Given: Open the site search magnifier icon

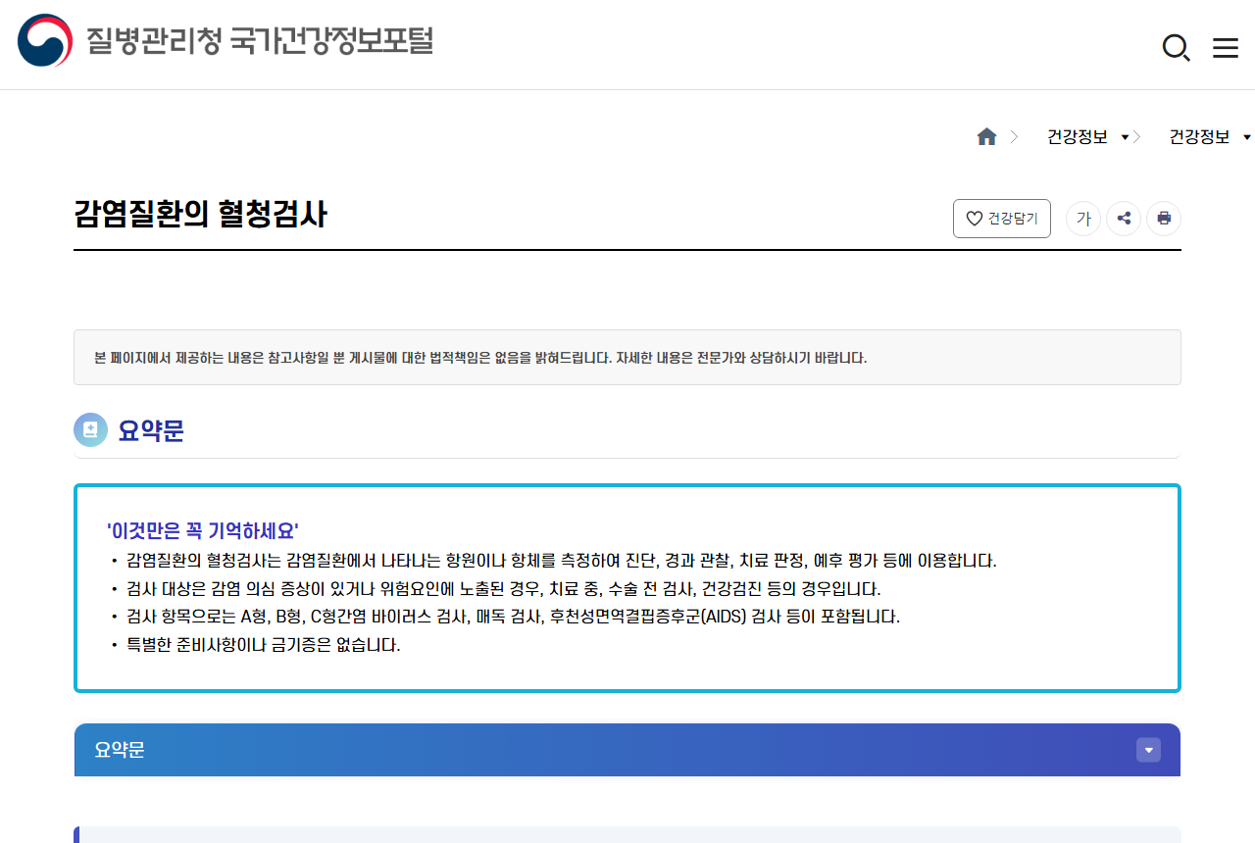Looking at the screenshot, I should pos(1176,47).
